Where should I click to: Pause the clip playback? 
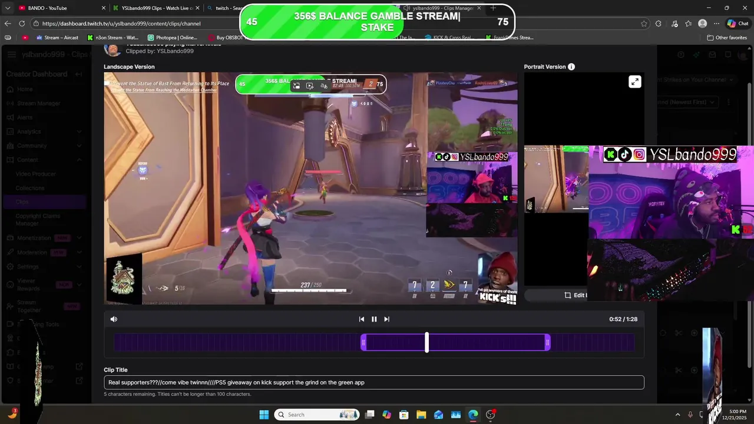[x=374, y=319]
